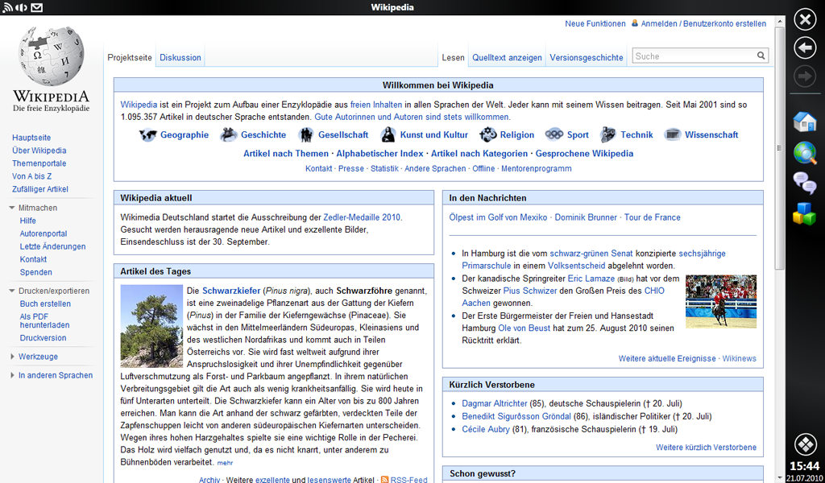Viewport: 825px width, 483px height.
Task: Go back using the left arrow button
Action: [x=805, y=48]
